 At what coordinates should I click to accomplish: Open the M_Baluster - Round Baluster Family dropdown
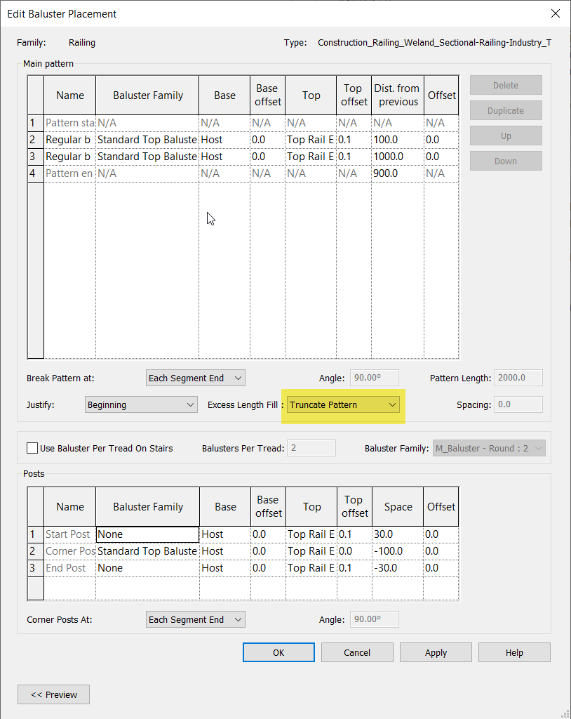489,448
